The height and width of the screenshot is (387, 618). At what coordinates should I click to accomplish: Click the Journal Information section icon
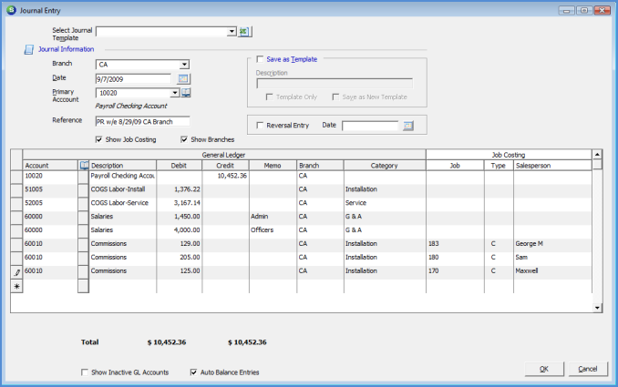(x=29, y=49)
